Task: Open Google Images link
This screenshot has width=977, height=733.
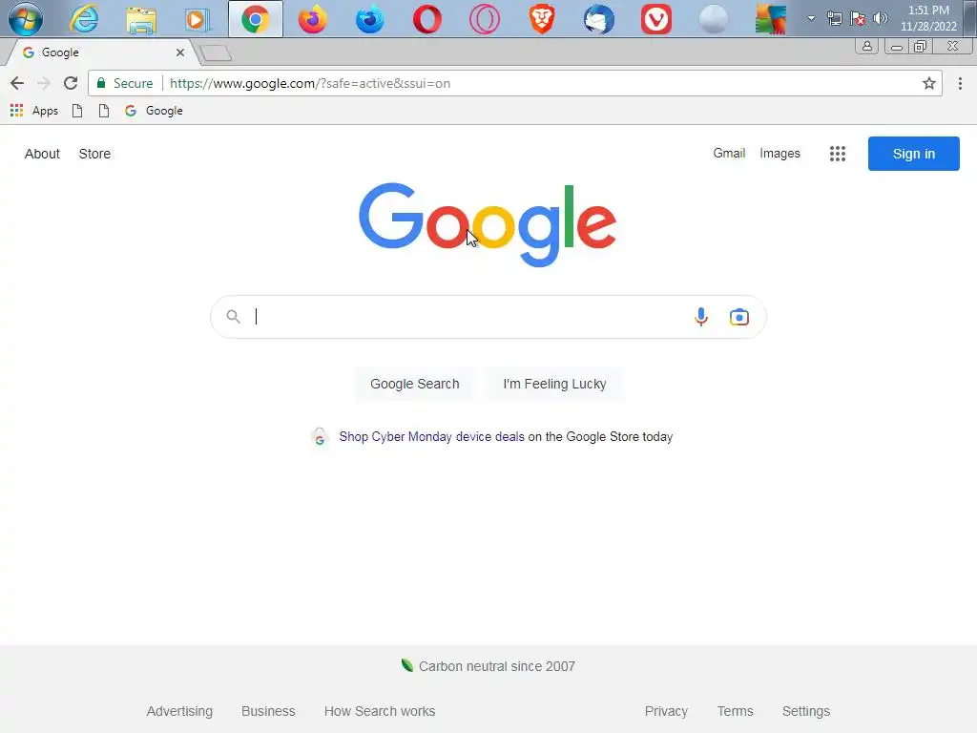Action: tap(780, 154)
